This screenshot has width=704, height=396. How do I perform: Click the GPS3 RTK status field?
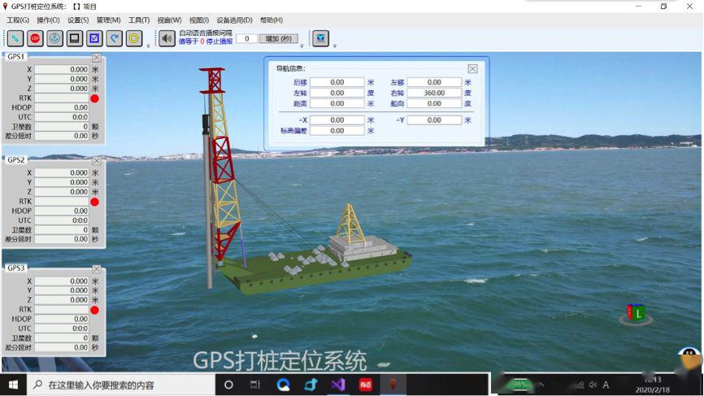[62, 309]
